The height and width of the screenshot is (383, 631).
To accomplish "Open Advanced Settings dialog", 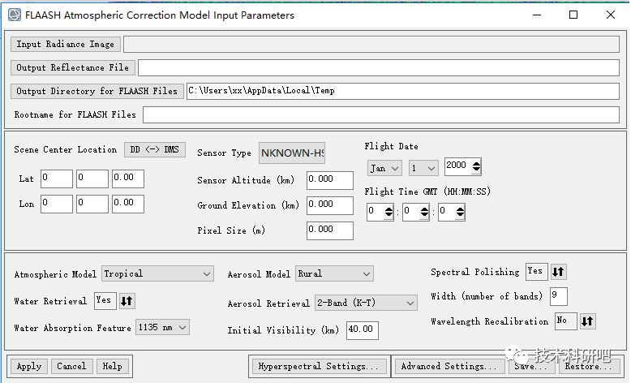I will tap(449, 366).
